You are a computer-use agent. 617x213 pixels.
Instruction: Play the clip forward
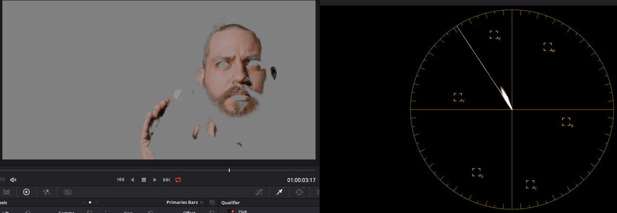click(155, 180)
